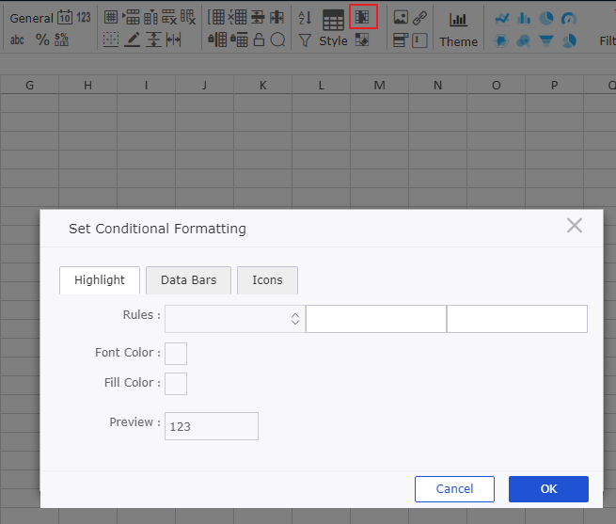Click the filter funnel icon
This screenshot has height=524, width=616.
pyautogui.click(x=305, y=40)
